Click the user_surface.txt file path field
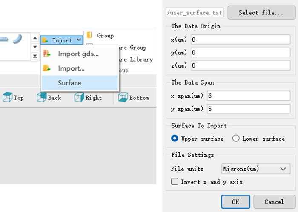This screenshot has height=212, width=298. click(195, 12)
